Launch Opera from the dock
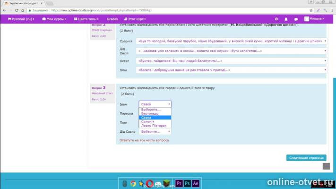This screenshot has width=336, height=189. tap(150, 183)
